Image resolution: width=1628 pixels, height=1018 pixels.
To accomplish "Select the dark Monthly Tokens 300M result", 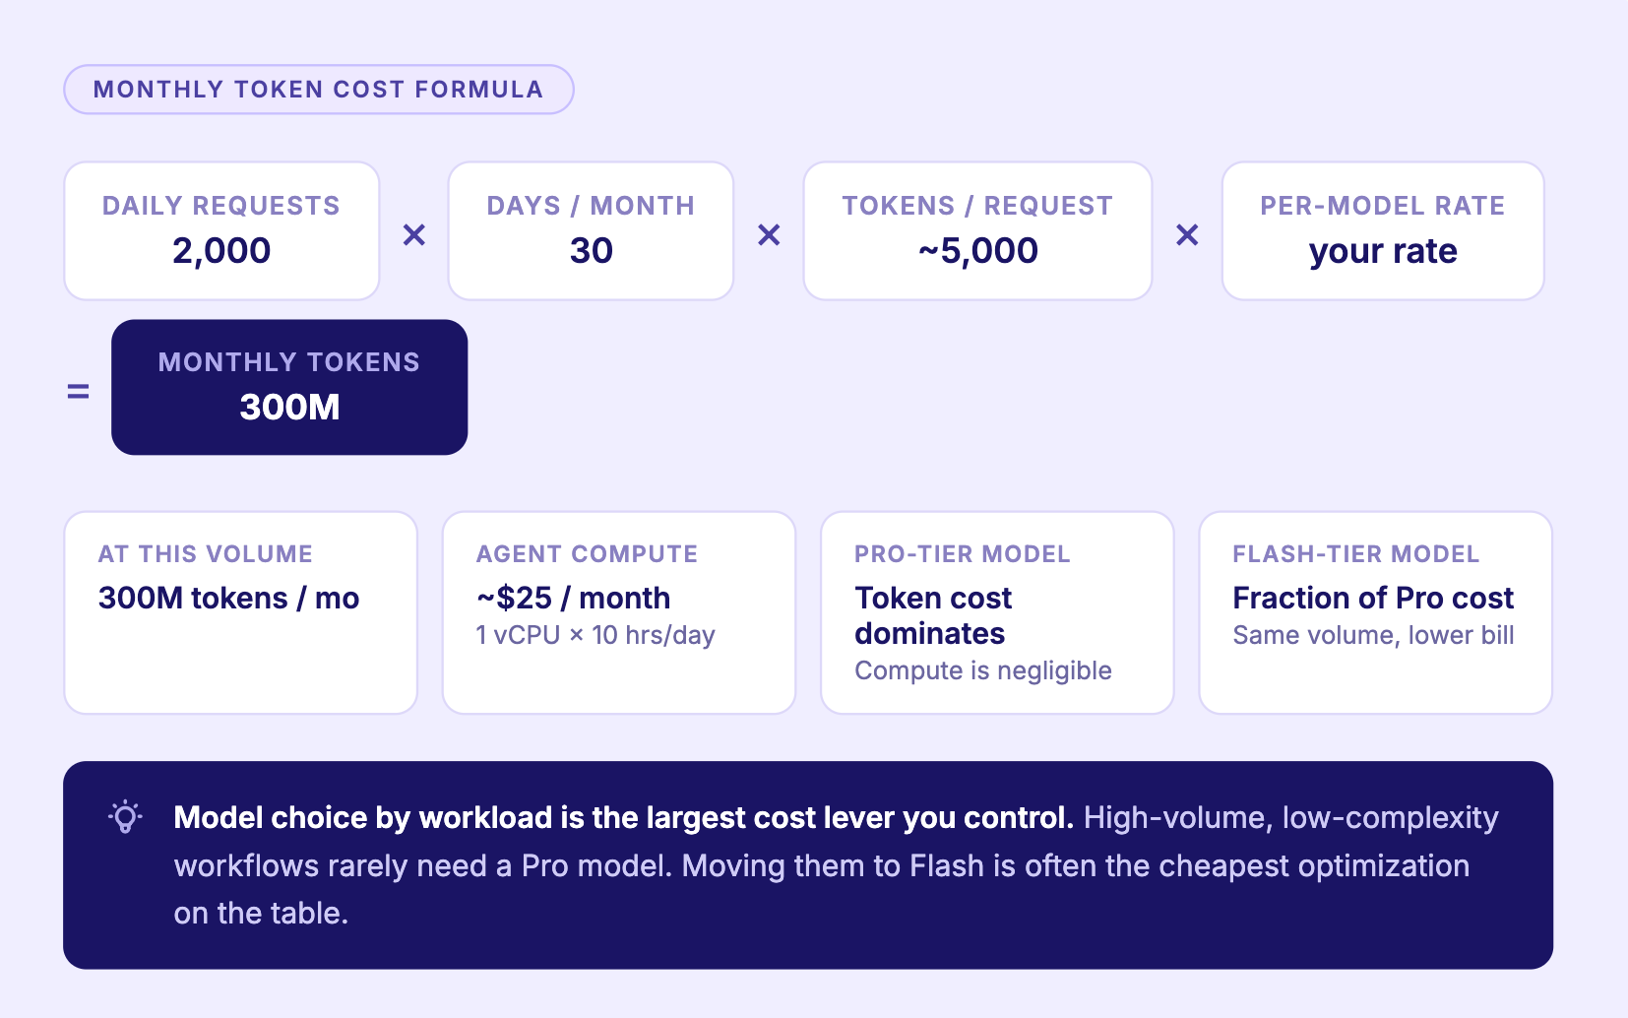I will (x=289, y=387).
